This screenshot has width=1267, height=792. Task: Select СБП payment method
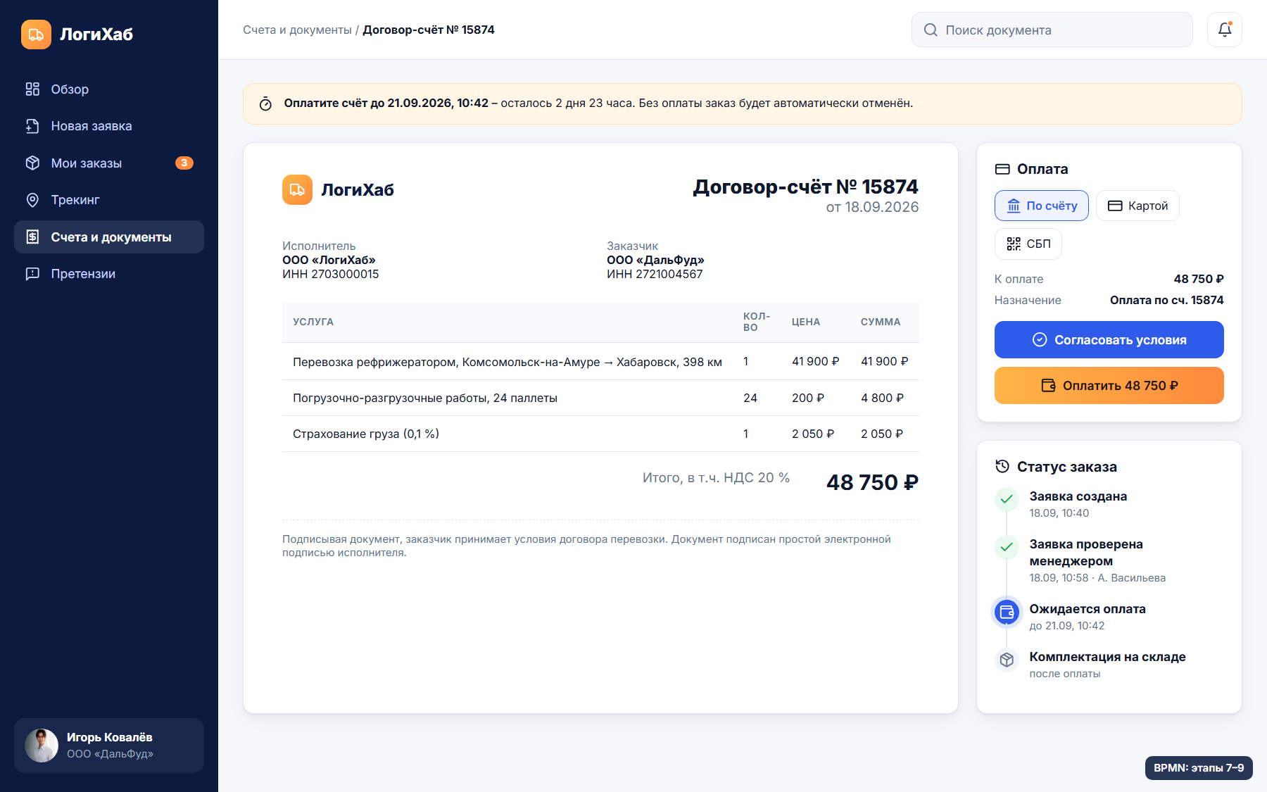[1028, 244]
